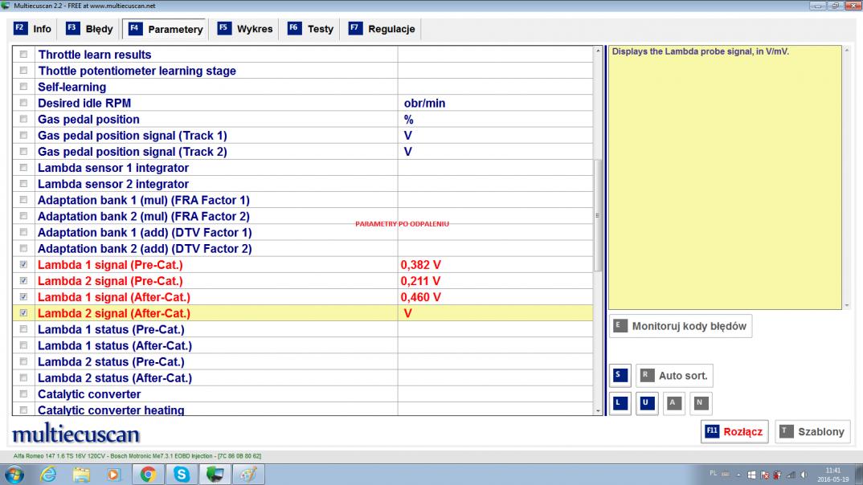Open the Szablony templates button
The height and width of the screenshot is (485, 863).
pyautogui.click(x=812, y=432)
